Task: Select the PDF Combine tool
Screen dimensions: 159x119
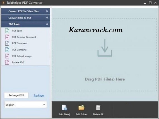Action: tap(19, 50)
